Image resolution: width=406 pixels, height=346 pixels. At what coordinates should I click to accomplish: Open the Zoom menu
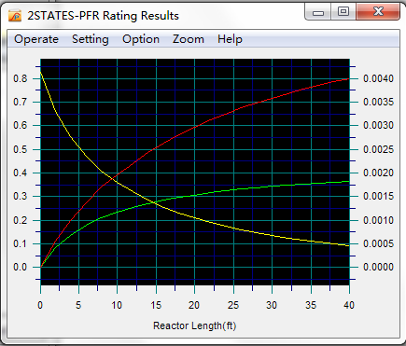189,39
